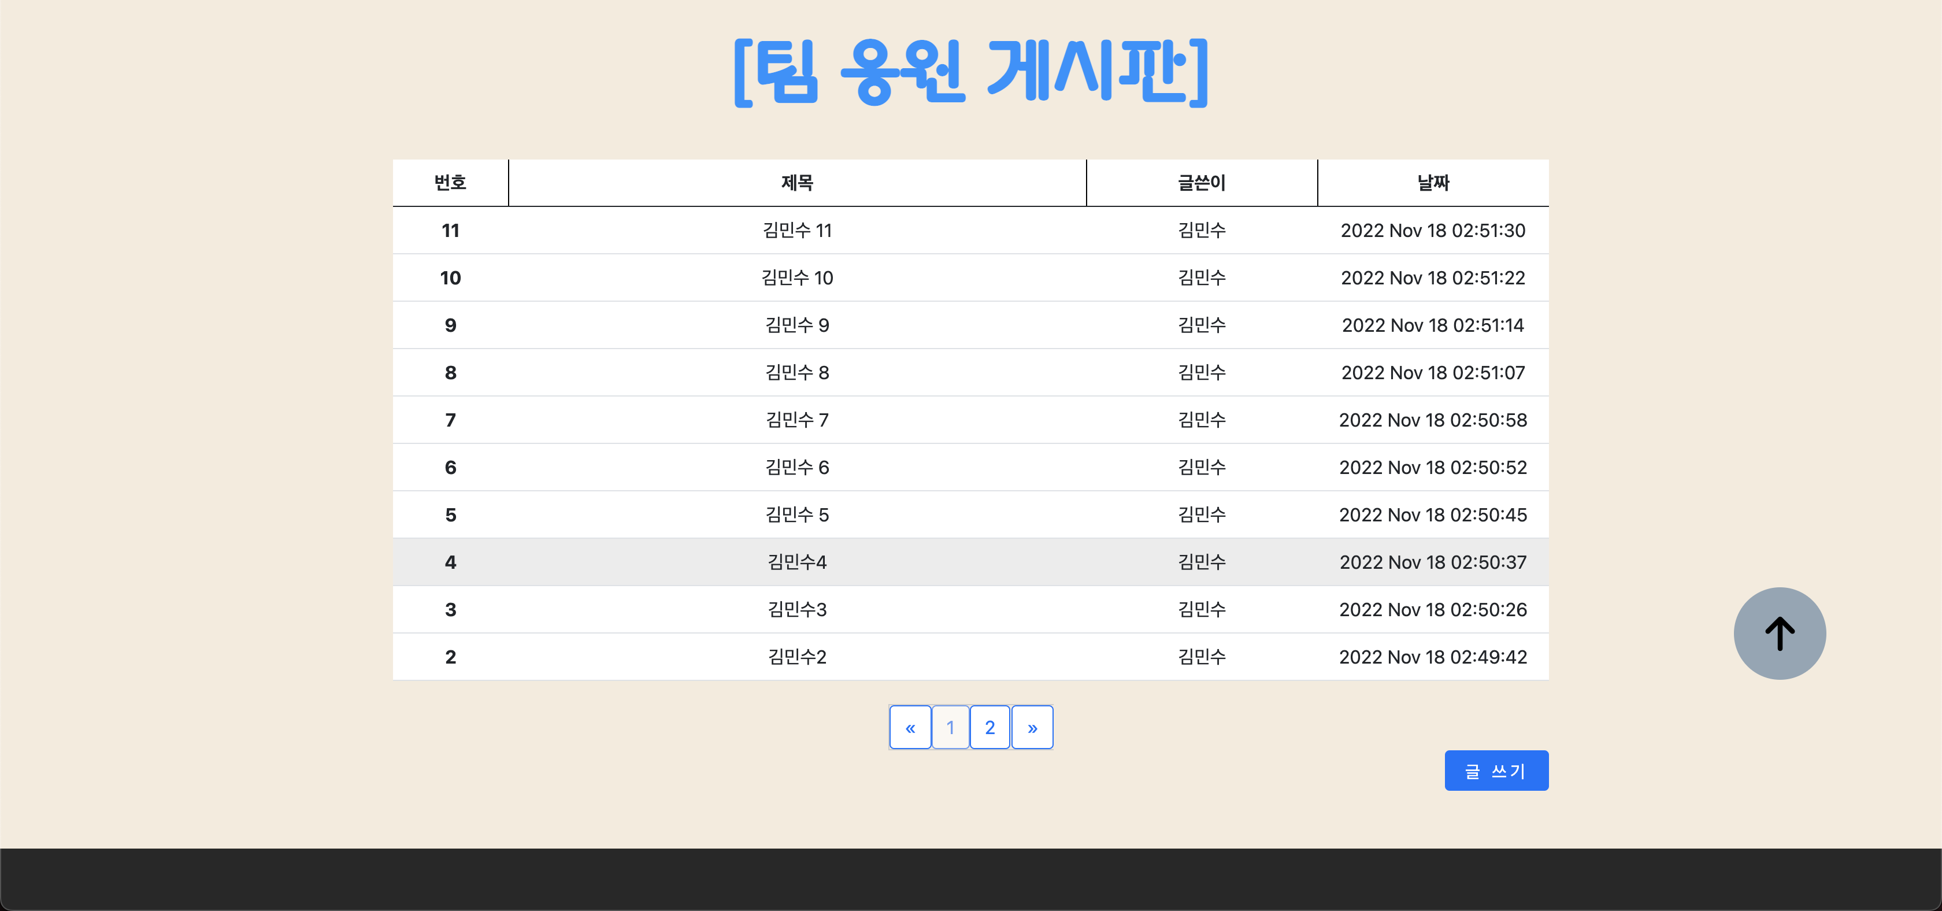Click the 날짜 column header

pos(1432,183)
